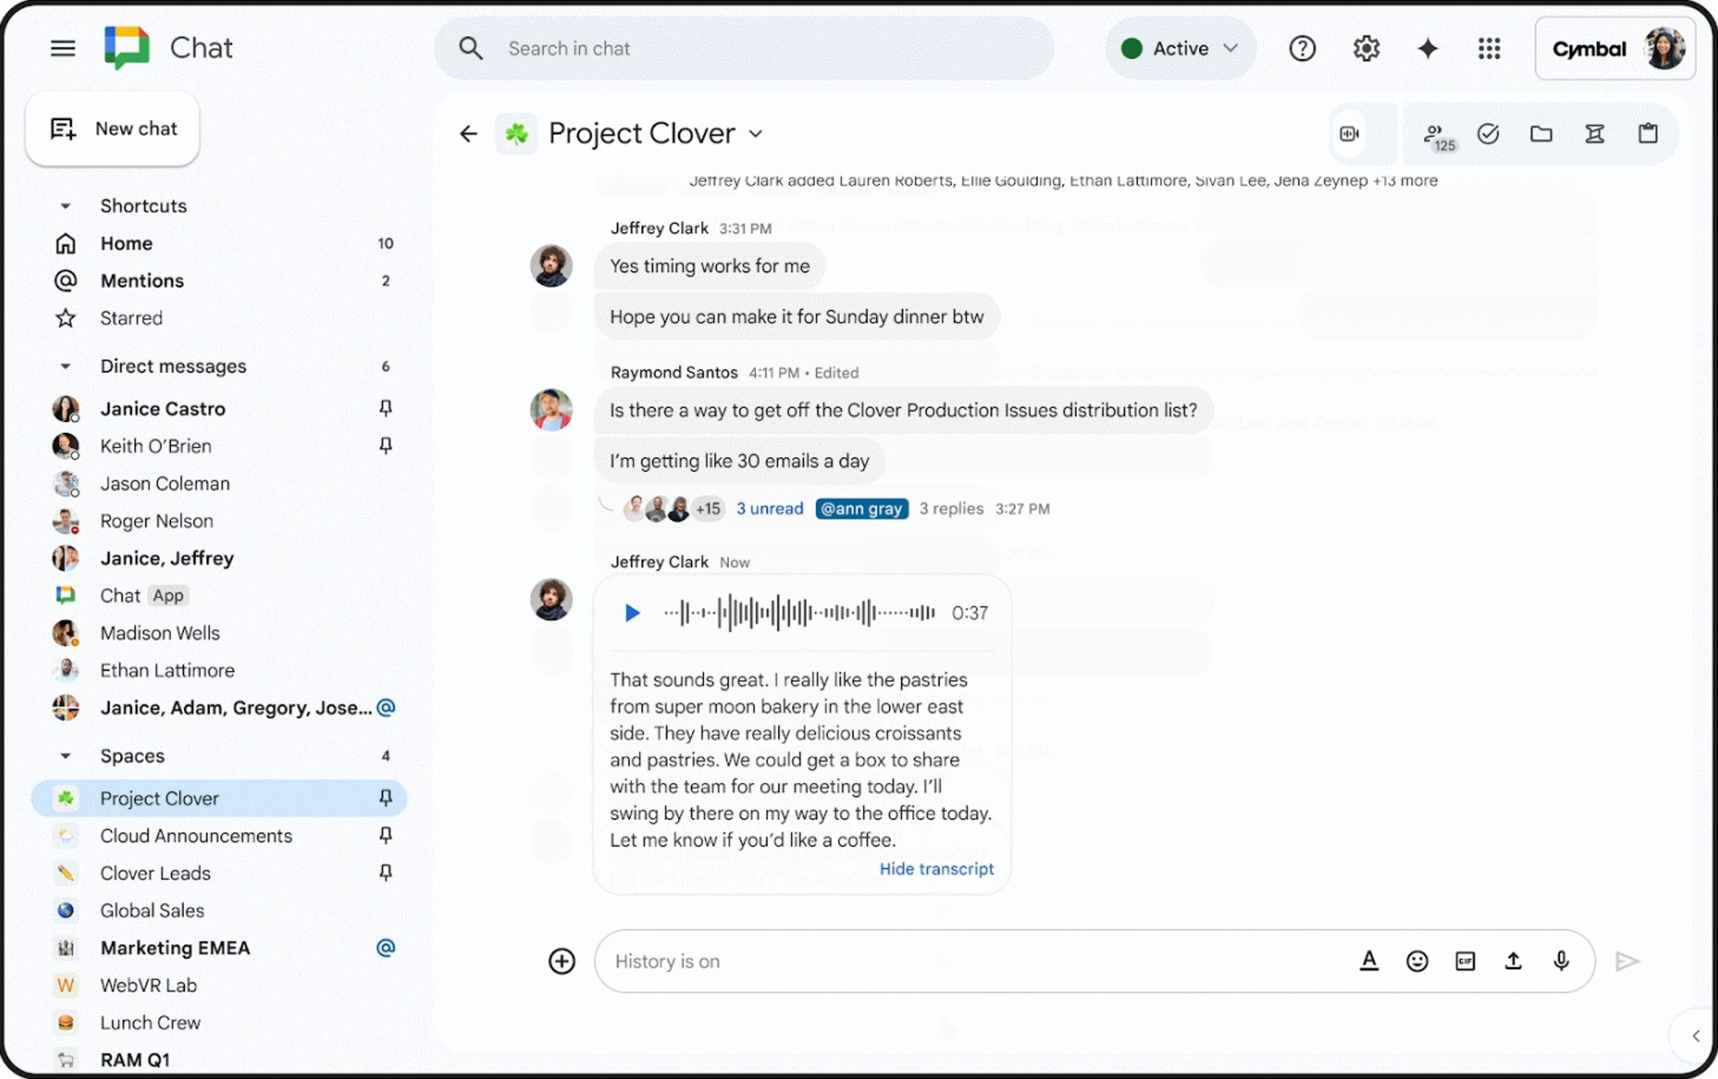Play the 0:37 voice message
Image resolution: width=1718 pixels, height=1079 pixels.
click(x=632, y=612)
